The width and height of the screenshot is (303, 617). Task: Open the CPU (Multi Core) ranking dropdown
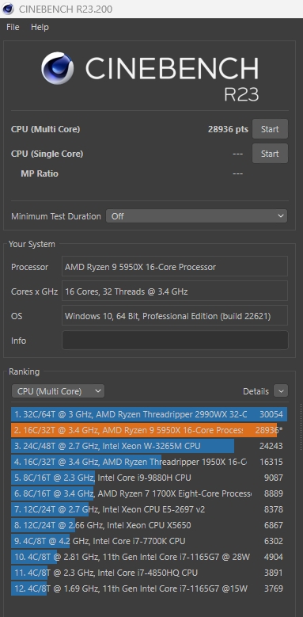pyautogui.click(x=59, y=391)
